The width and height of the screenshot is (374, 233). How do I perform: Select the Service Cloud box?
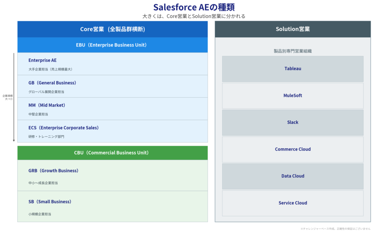coord(293,203)
